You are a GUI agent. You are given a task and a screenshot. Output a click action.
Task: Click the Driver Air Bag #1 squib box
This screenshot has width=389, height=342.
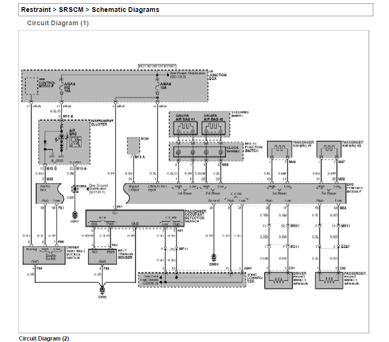pyautogui.click(x=185, y=128)
